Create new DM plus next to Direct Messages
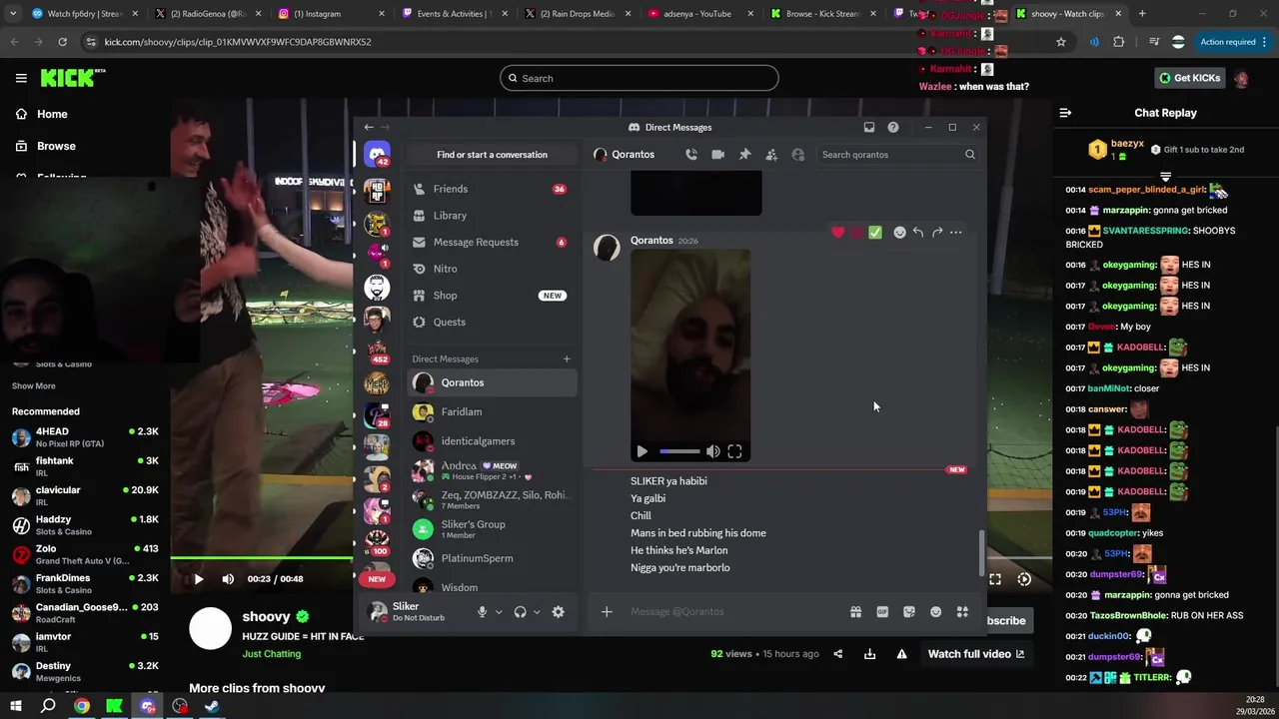The image size is (1279, 719). point(567,359)
